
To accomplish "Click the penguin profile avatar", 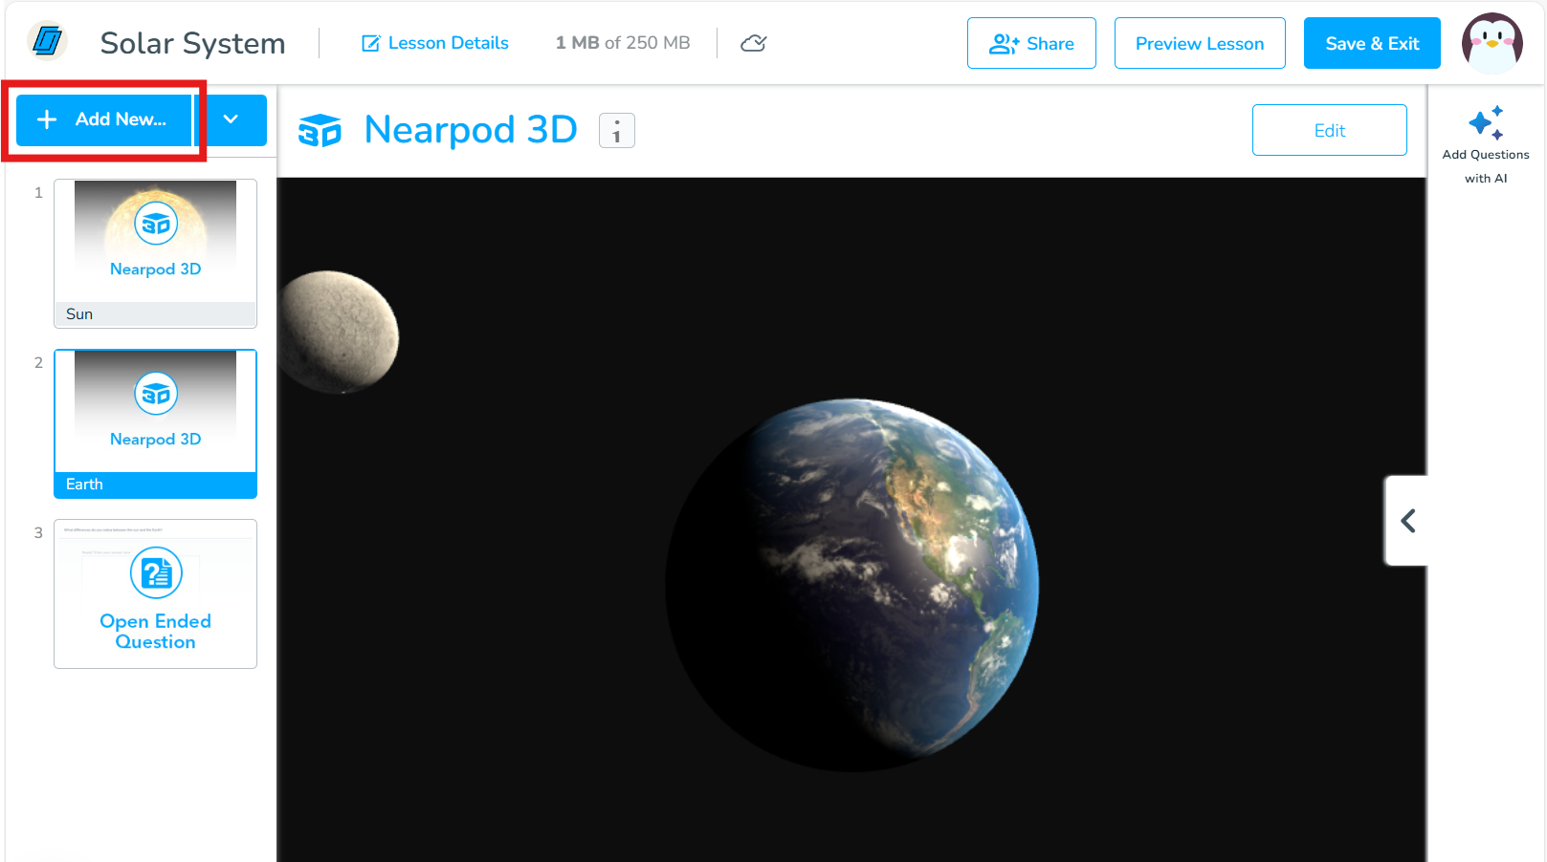I will [x=1492, y=42].
